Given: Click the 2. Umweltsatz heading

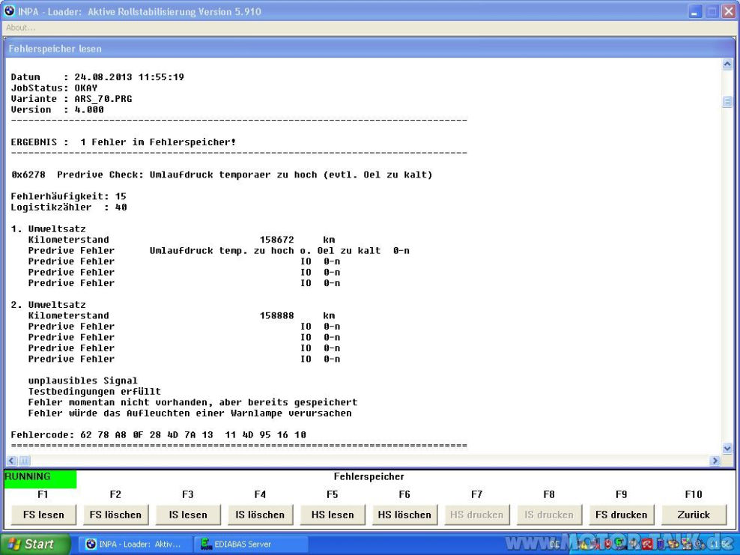Looking at the screenshot, I should (x=48, y=305).
